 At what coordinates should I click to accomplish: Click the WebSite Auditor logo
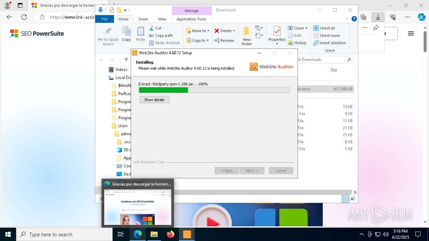(271, 67)
